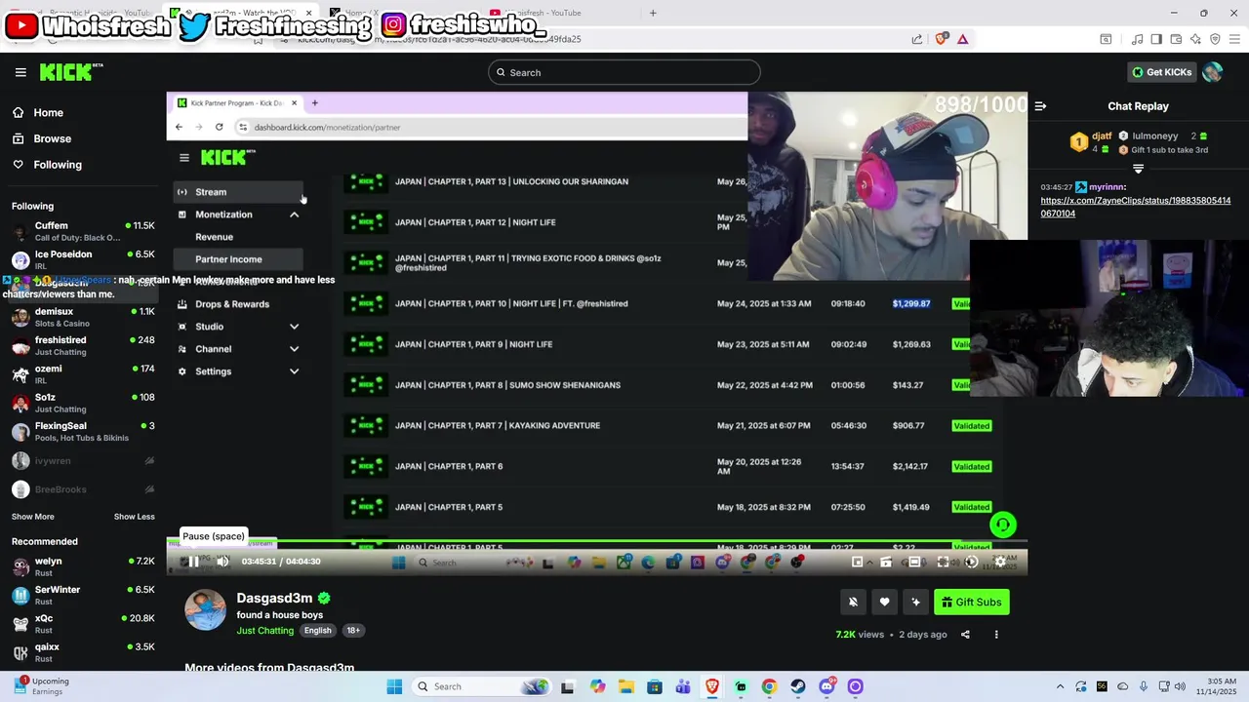Click the Kick search field
Screen dimensions: 1249x702
pyautogui.click(x=624, y=72)
